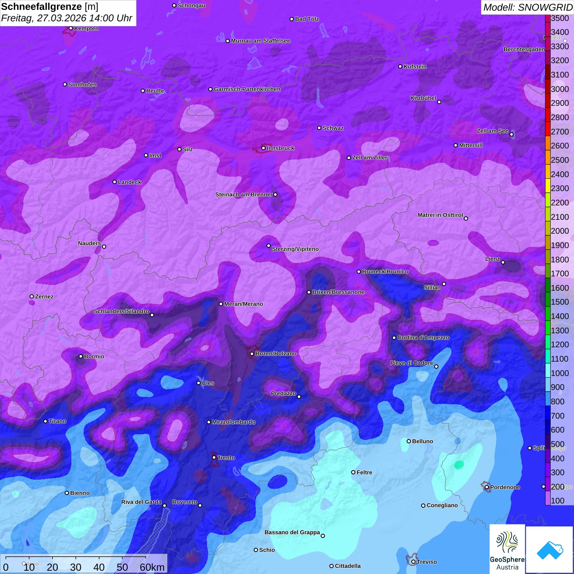574x574 pixels.
Task: Select the 1000 cyan legend swatch
Action: click(x=548, y=370)
